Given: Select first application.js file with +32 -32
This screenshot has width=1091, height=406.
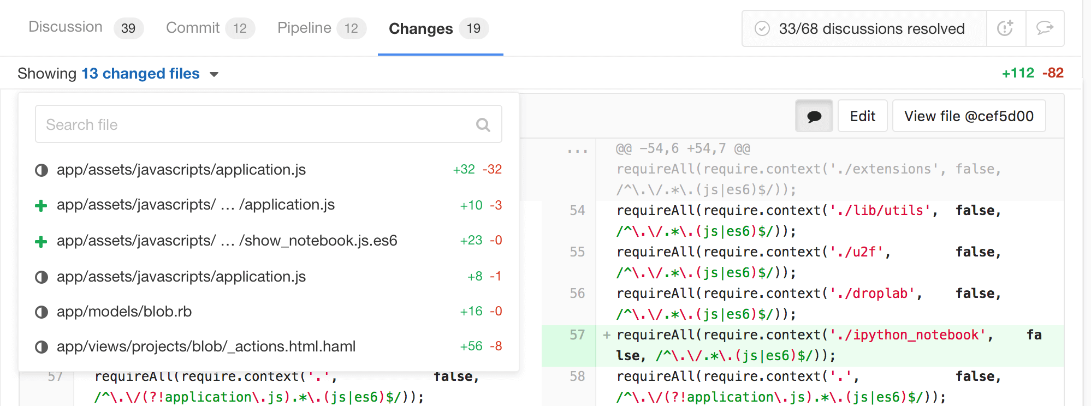Looking at the screenshot, I should [x=181, y=170].
